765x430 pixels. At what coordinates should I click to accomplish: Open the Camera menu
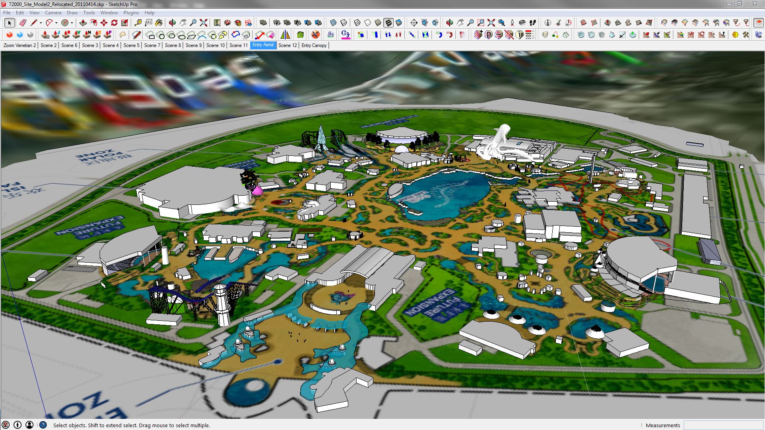[x=53, y=13]
